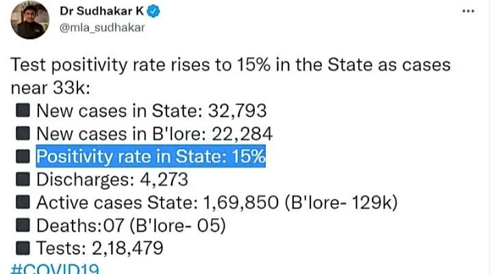Viewport: 493px width, 274px height.
Task: Click the black square before New cases in State
Action: pos(23,111)
